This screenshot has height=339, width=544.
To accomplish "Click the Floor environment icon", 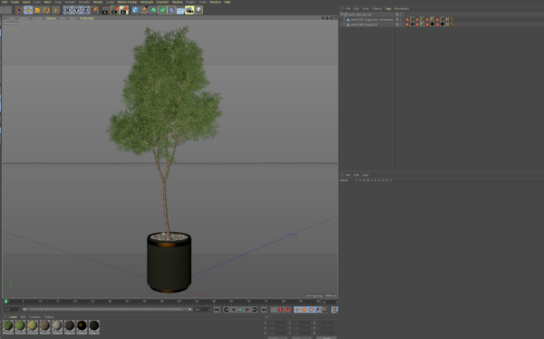I will 180,10.
